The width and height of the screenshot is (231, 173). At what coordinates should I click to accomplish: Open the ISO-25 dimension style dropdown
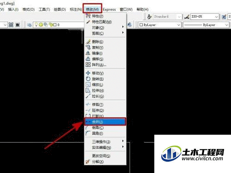coord(205,17)
